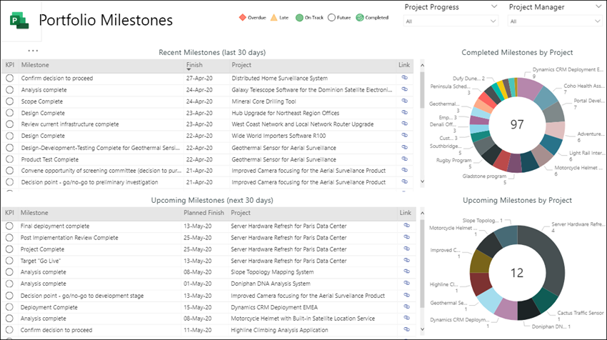Screen dimensions: 607x340
Task: Click the Completed Milestones by Project chart title
Action: tap(517, 52)
